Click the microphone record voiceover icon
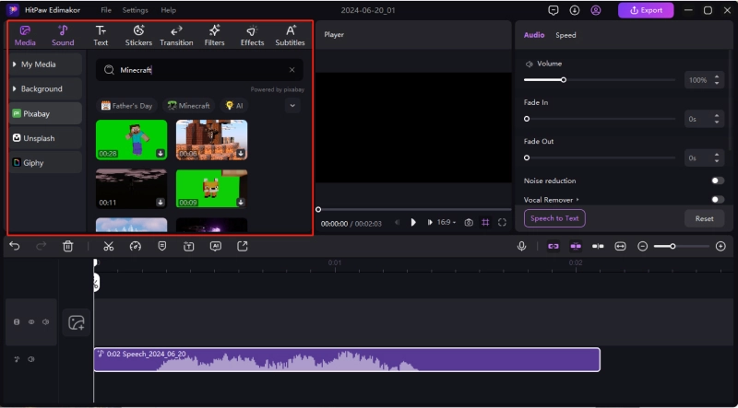 pos(521,246)
